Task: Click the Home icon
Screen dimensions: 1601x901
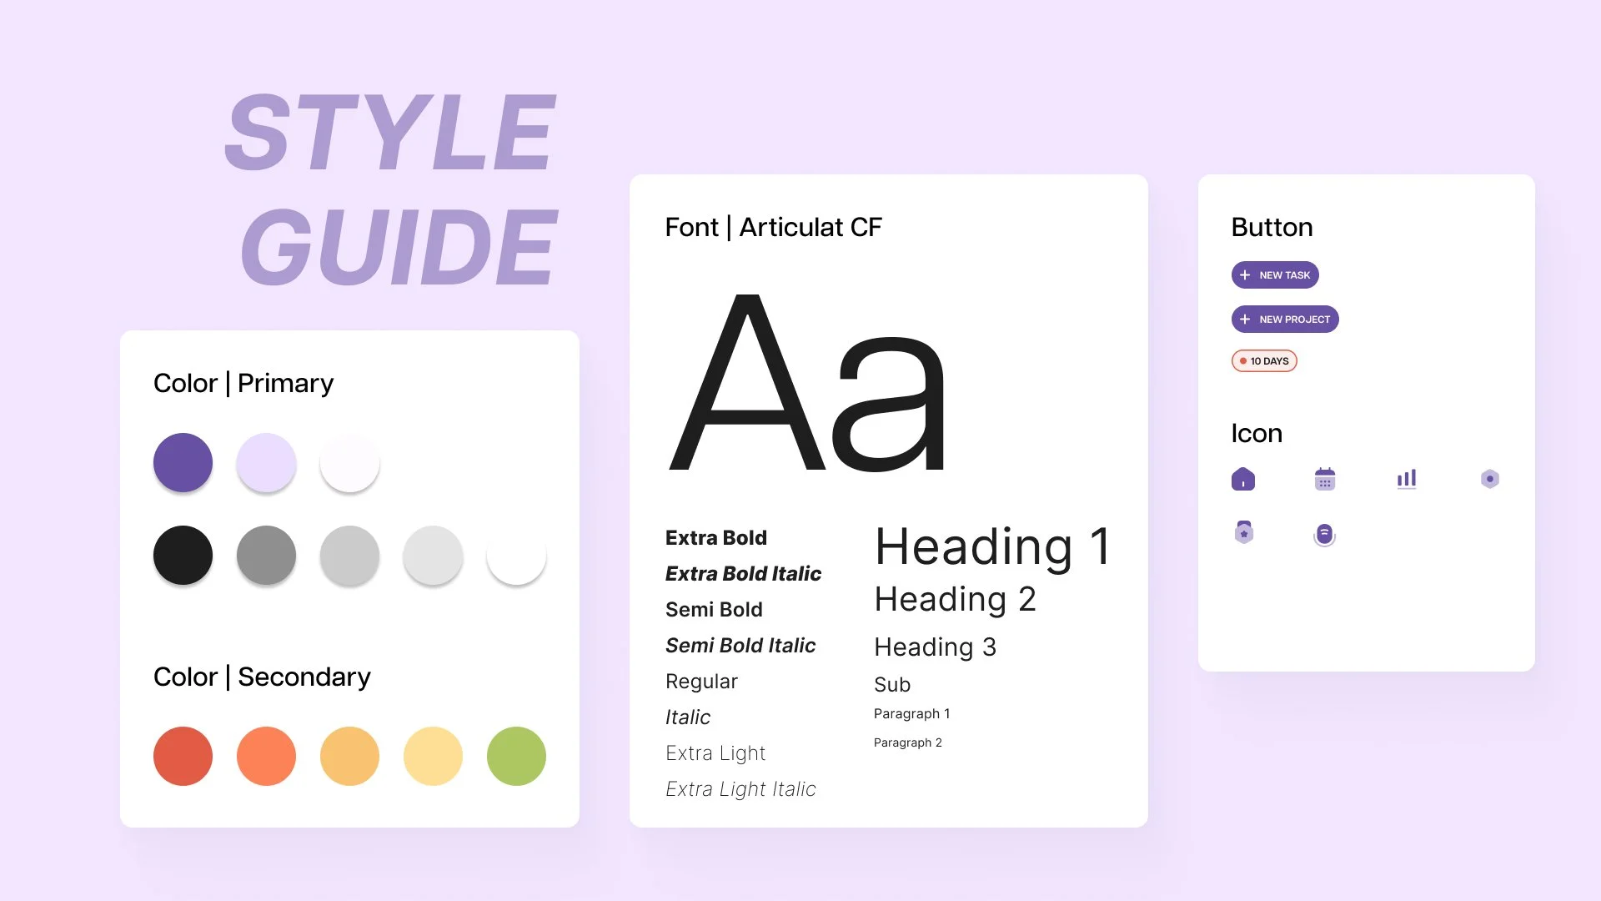Action: tap(1242, 479)
